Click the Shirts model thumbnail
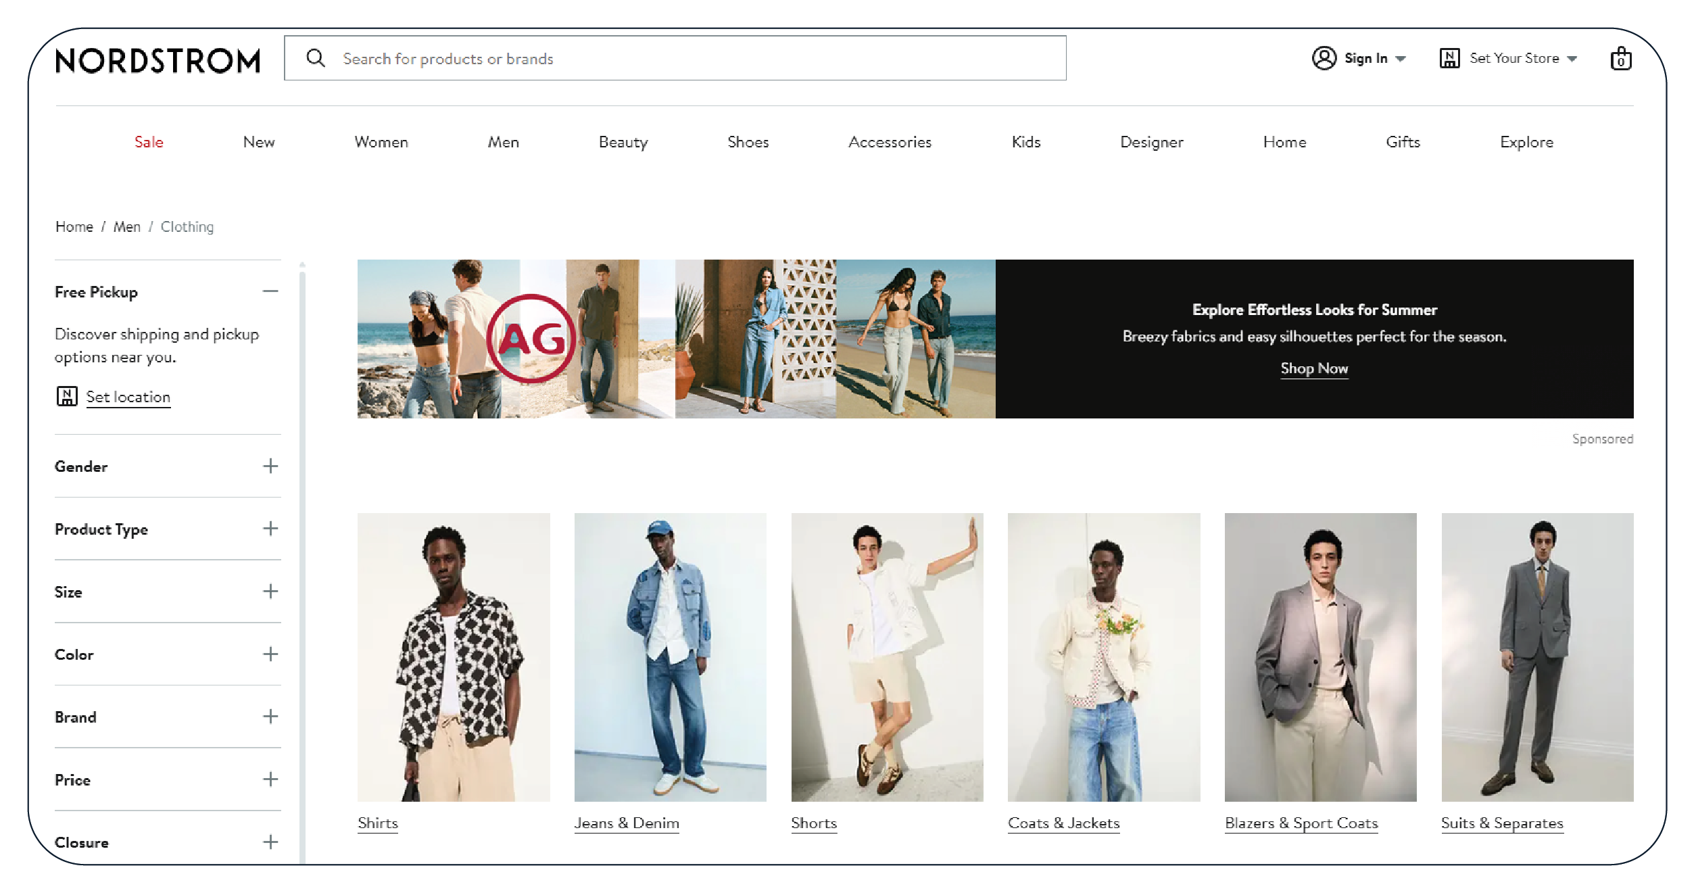This screenshot has height=893, width=1696. coord(454,657)
